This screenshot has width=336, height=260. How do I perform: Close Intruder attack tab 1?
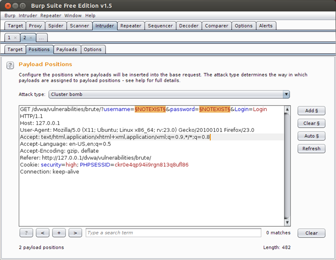pyautogui.click(x=15, y=38)
